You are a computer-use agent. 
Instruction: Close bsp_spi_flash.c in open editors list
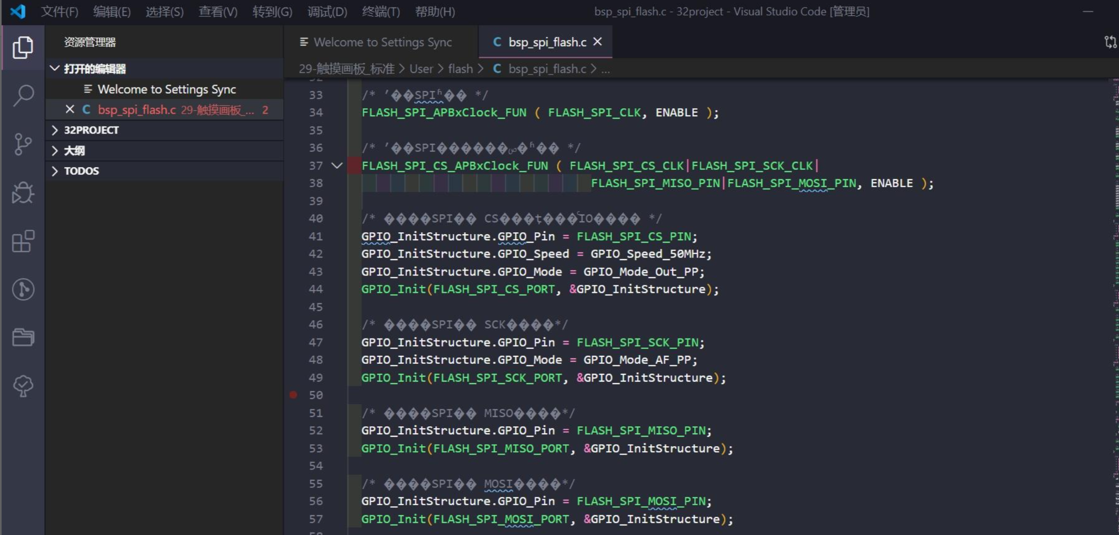70,109
